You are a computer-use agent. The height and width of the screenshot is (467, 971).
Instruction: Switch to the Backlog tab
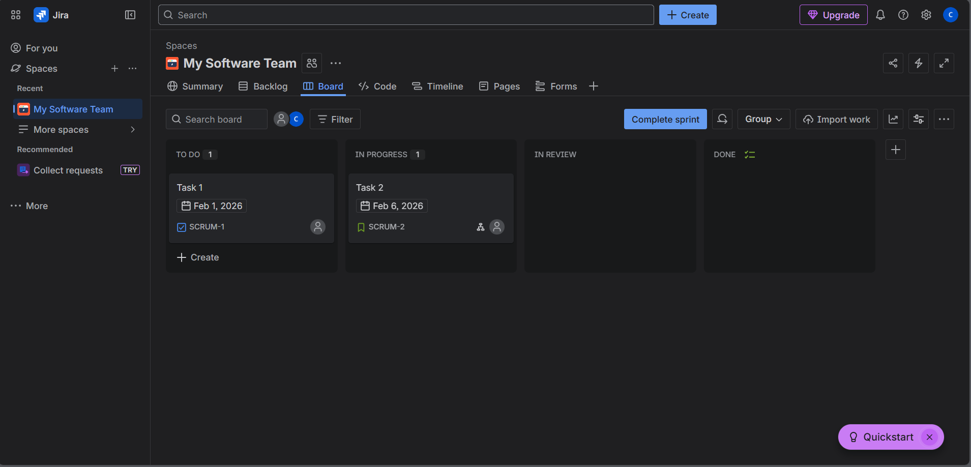pyautogui.click(x=263, y=86)
